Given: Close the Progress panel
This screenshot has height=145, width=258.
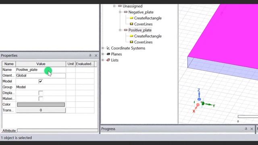Looking at the screenshot, I should pyautogui.click(x=252, y=129).
